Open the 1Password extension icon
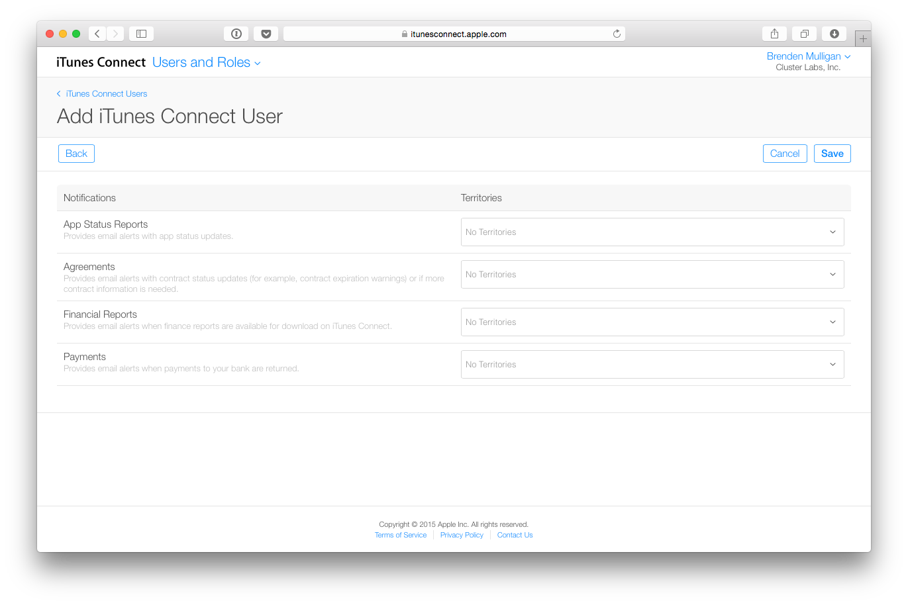Screen dimensions: 908x605 tap(236, 34)
